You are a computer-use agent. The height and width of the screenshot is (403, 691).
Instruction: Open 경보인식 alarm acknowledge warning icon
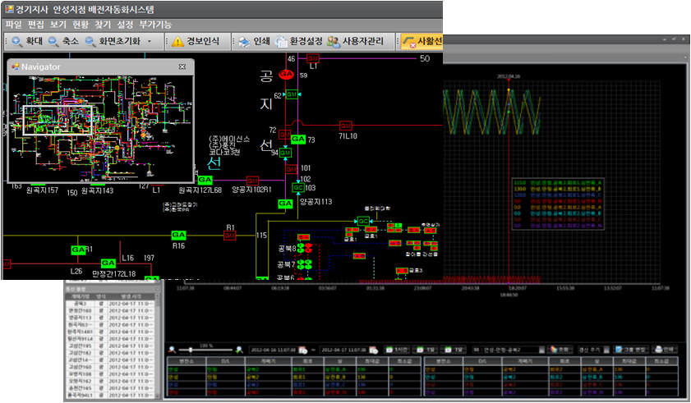click(x=178, y=41)
